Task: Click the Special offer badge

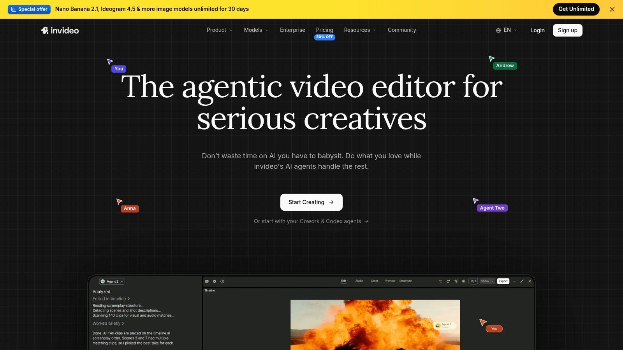Action: coord(29,9)
